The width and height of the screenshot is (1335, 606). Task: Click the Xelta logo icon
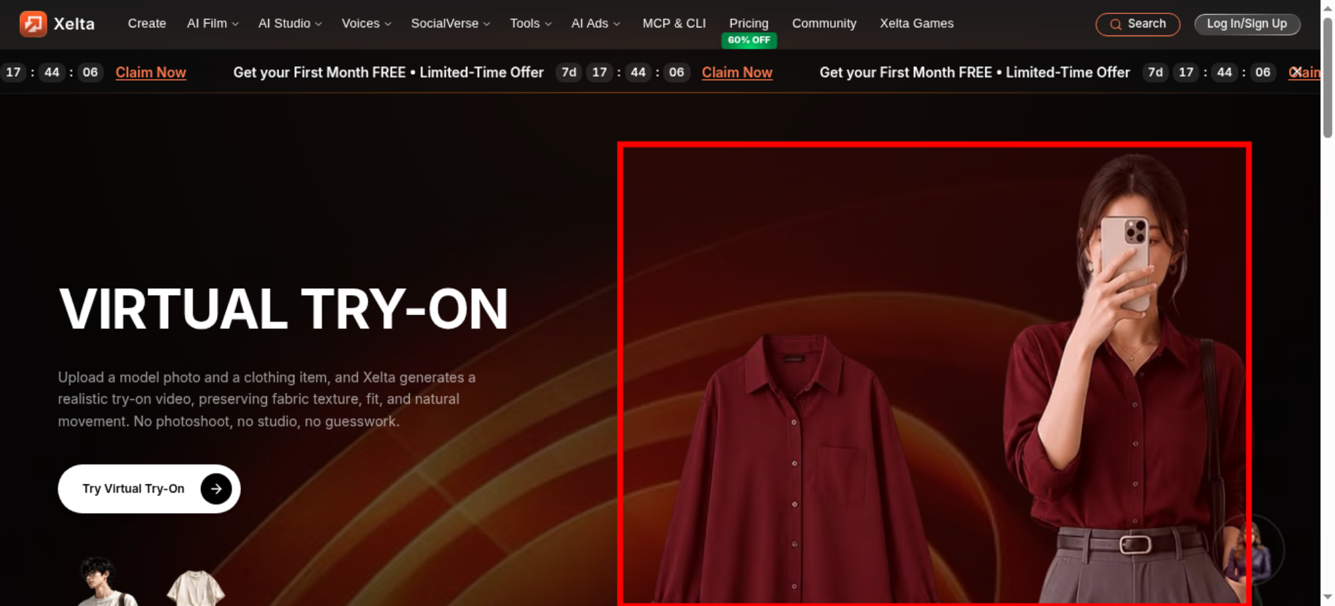click(x=33, y=24)
